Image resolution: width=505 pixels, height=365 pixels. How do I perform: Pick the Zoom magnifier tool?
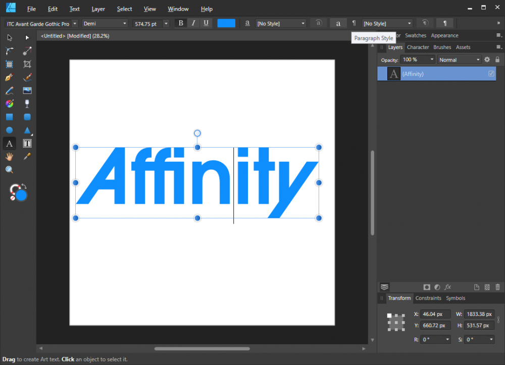click(x=9, y=170)
